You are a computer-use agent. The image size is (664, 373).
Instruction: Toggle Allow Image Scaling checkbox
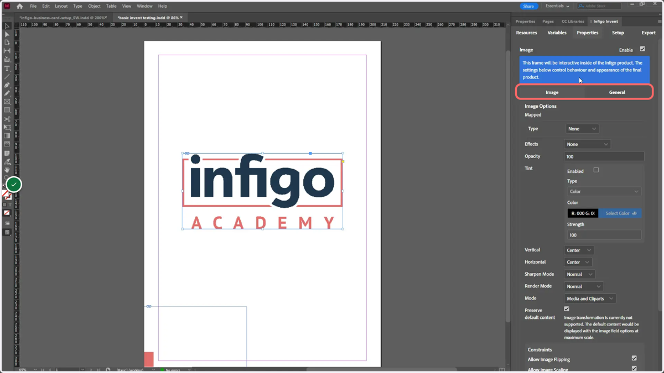[x=634, y=369]
